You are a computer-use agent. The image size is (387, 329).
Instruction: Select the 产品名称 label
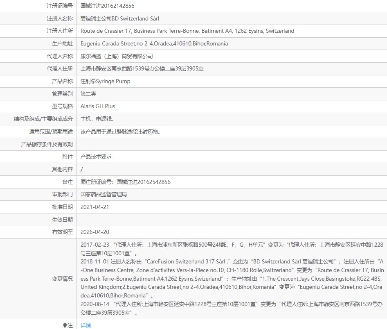[x=63, y=81]
